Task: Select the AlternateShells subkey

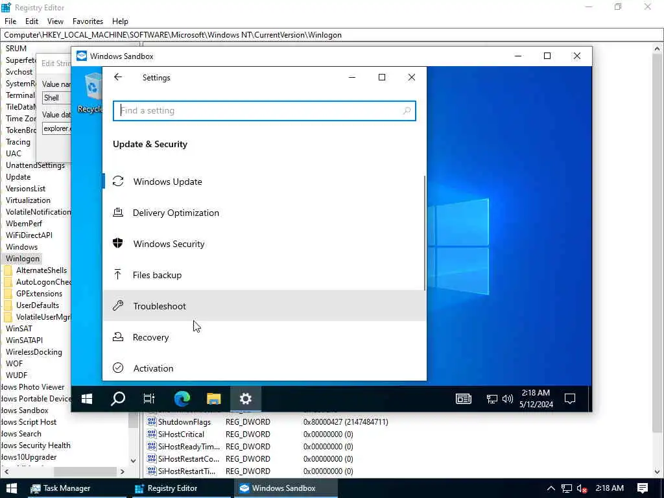Action: coord(41,270)
